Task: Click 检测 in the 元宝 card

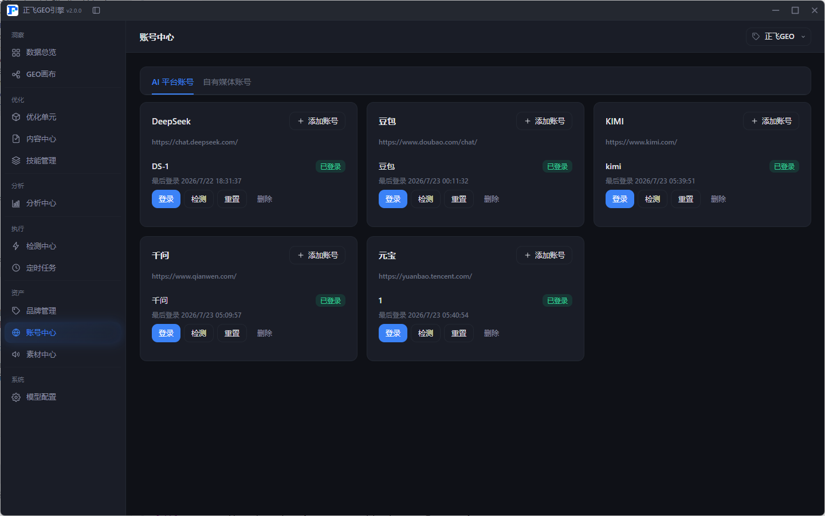Action: [426, 333]
